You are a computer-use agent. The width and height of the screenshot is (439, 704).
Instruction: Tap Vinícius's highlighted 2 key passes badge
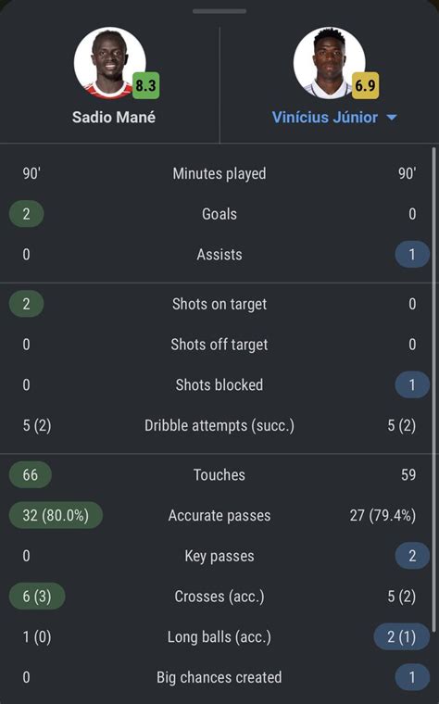[412, 556]
